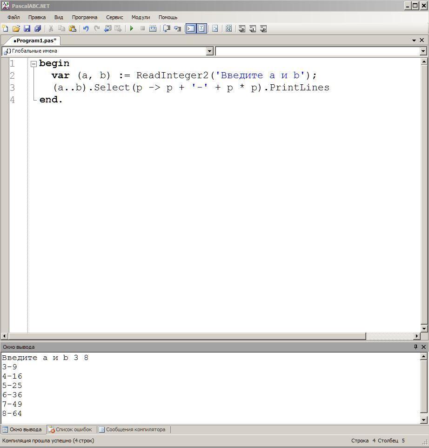Open the Модули menu

click(141, 17)
